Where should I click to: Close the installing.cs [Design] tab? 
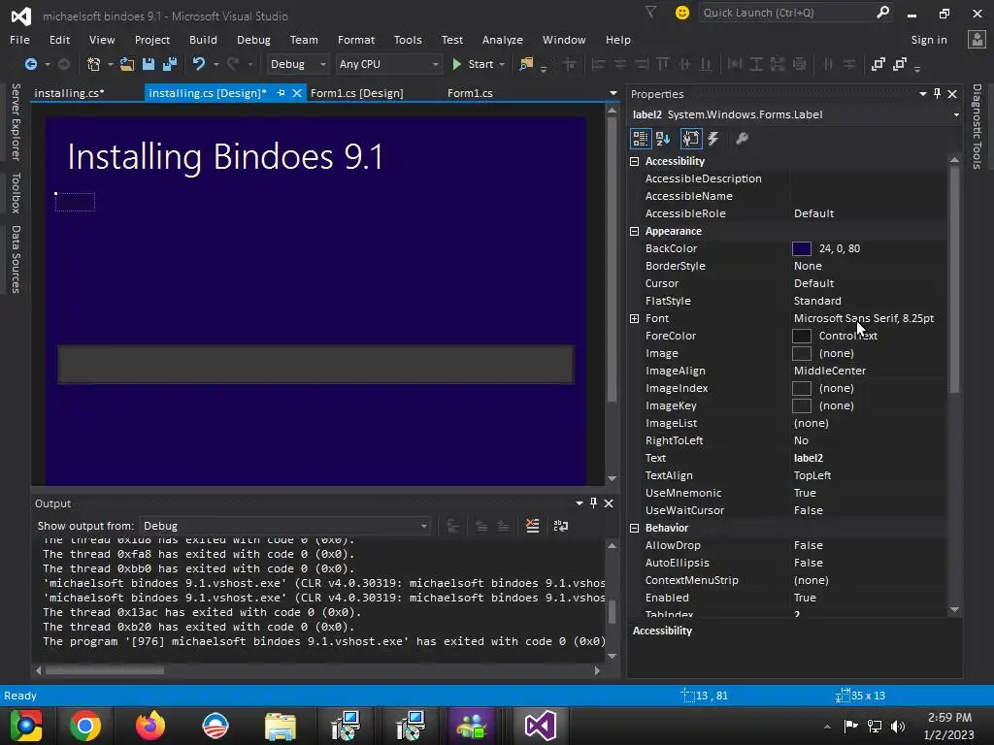(x=296, y=93)
